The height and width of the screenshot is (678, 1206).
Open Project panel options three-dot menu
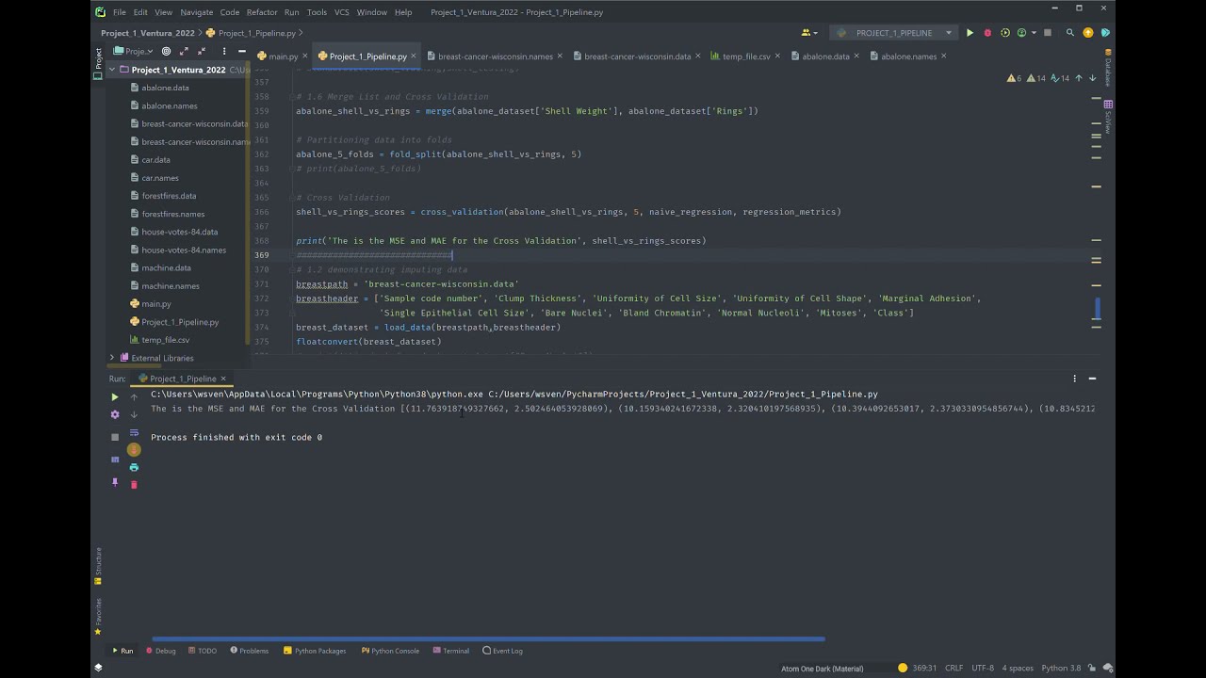(224, 51)
